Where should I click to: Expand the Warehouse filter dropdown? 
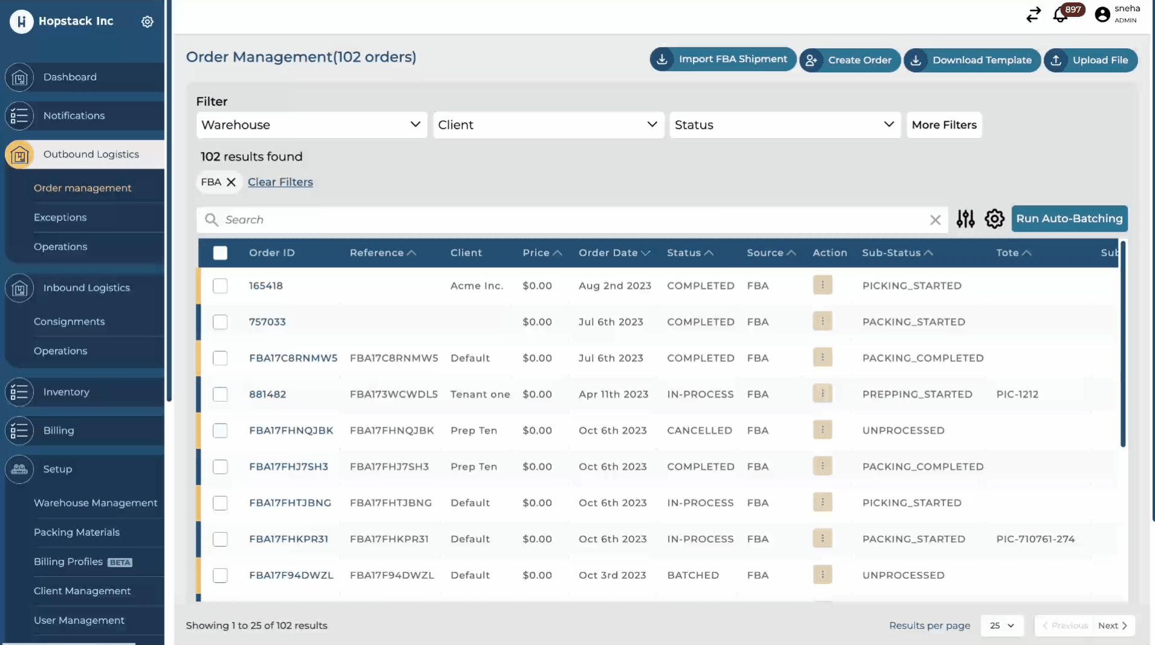[x=311, y=125]
